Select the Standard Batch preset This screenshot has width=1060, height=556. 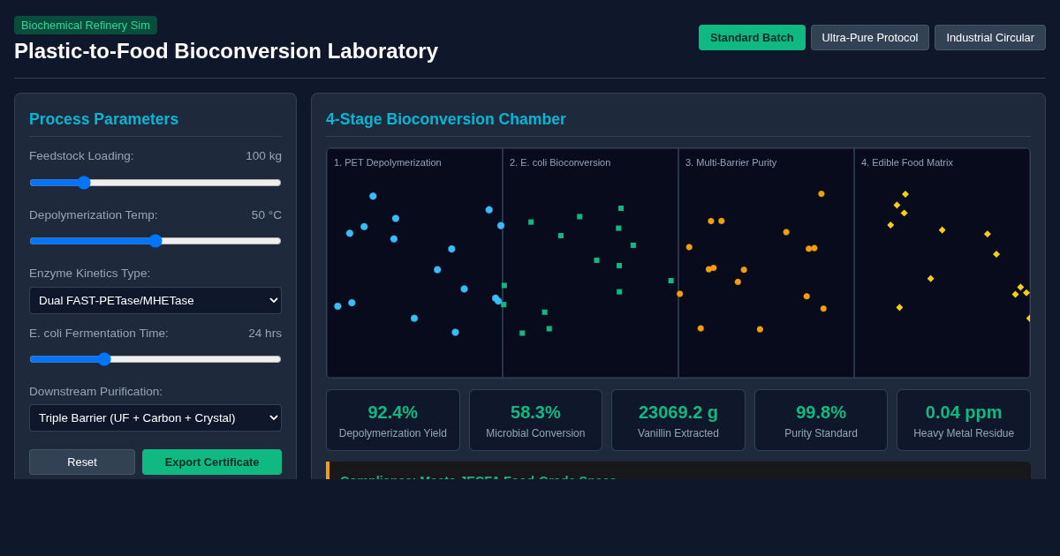tap(752, 37)
